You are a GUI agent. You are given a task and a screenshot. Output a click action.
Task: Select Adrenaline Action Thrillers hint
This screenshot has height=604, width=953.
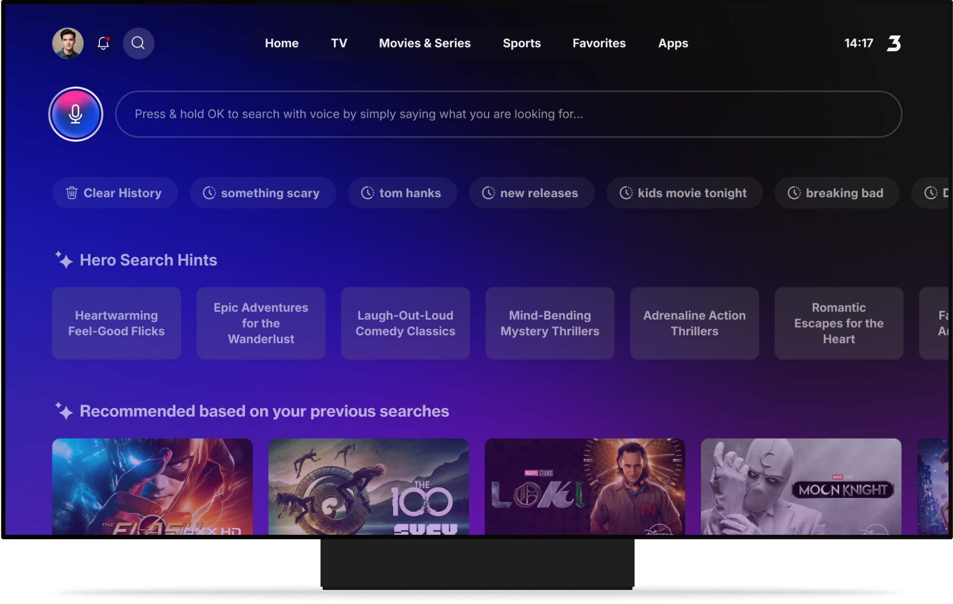point(694,323)
